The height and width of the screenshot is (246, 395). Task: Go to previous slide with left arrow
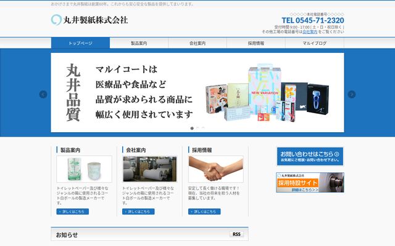[x=43, y=94]
